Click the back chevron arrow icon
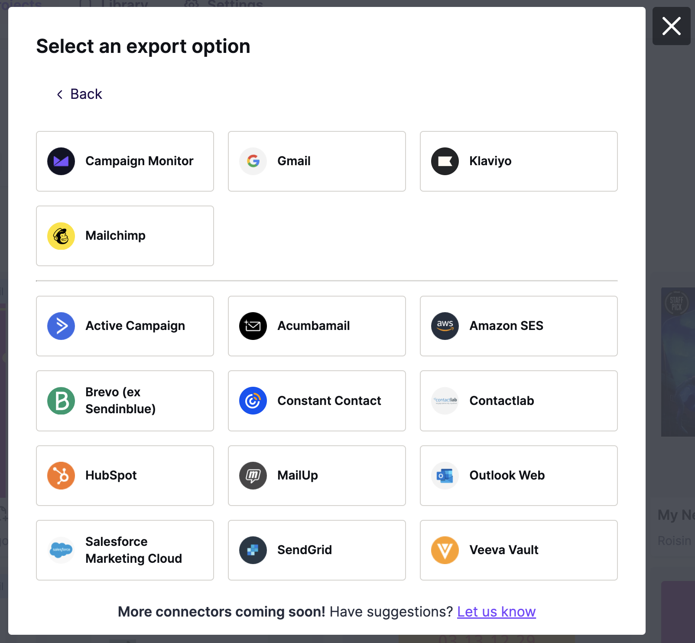This screenshot has width=695, height=643. coord(60,94)
